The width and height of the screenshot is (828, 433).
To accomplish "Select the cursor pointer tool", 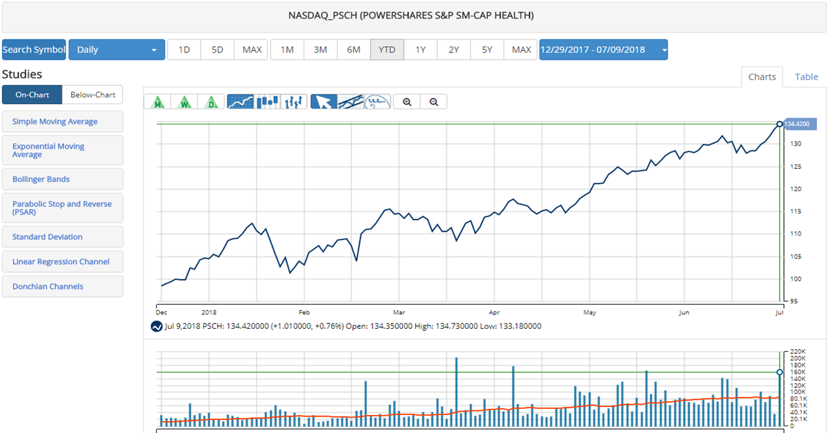I will click(x=323, y=101).
